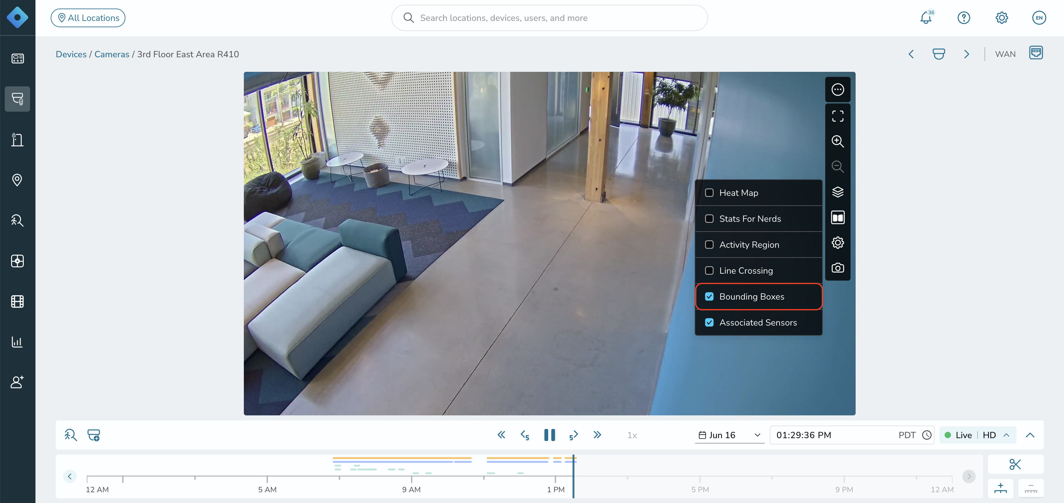Open the people search sidebar icon
1064x503 pixels.
(17, 220)
